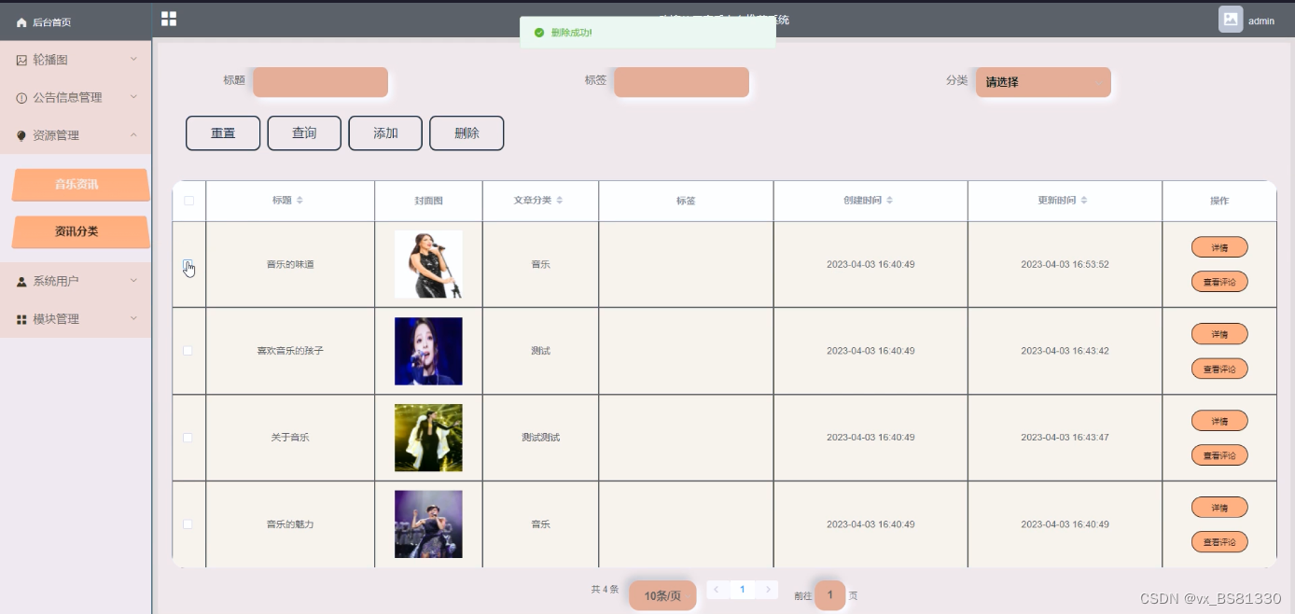
Task: Click the 测试 category cell
Action: point(540,351)
